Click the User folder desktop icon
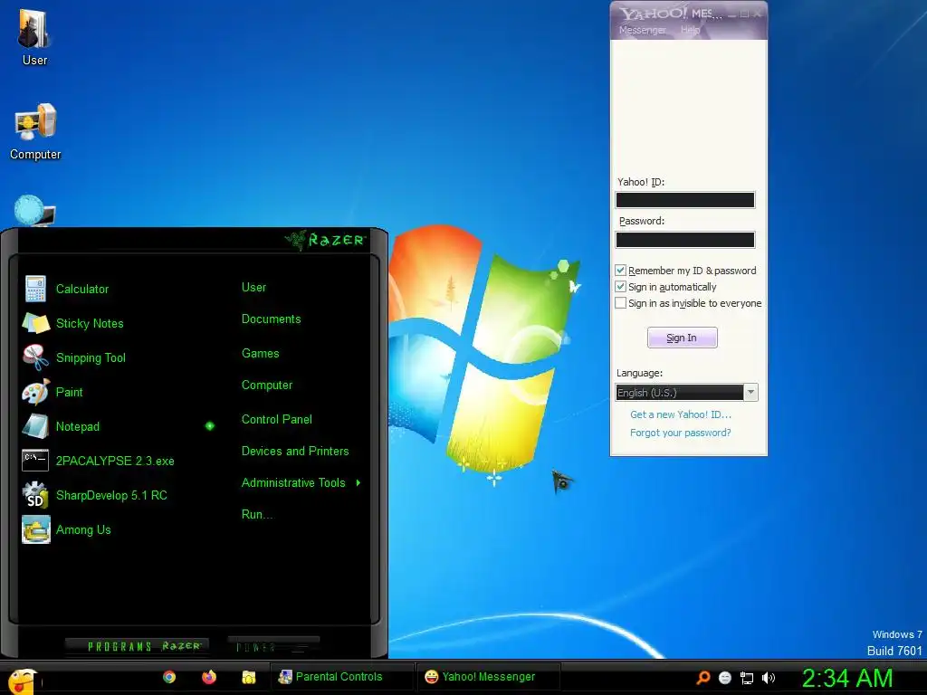Image resolution: width=927 pixels, height=695 pixels. 34,30
